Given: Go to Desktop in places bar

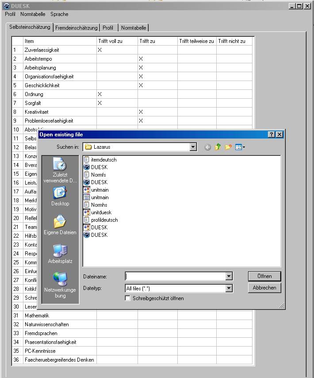Looking at the screenshot, I should click(60, 197).
